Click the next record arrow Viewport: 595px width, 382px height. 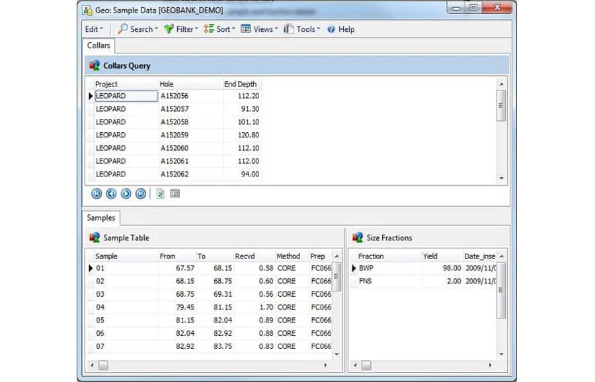(x=126, y=194)
